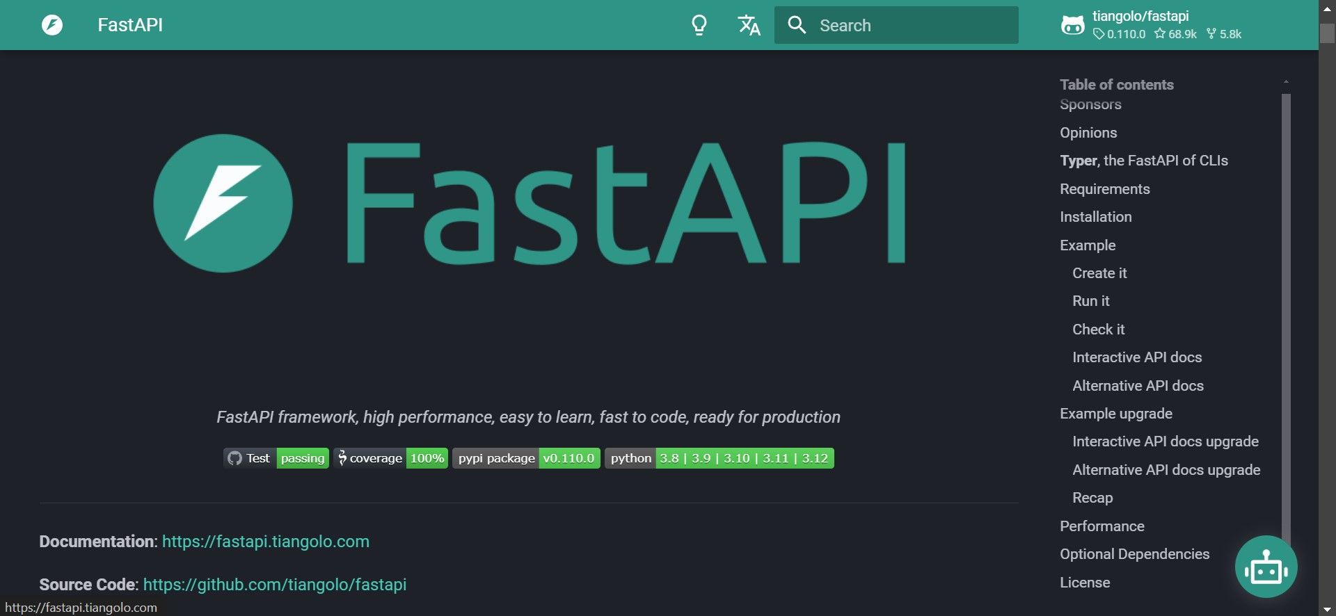Open the language selection translate icon
The width and height of the screenshot is (1336, 616).
749,25
